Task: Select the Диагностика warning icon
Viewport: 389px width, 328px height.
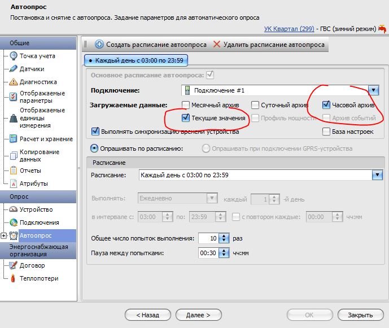Action: click(x=14, y=82)
